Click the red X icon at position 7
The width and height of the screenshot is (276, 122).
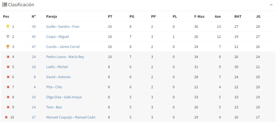[x=8, y=87]
